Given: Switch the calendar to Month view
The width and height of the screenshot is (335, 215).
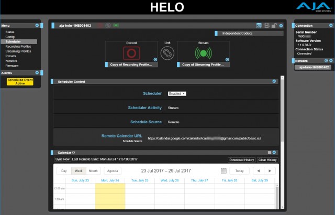Looking at the screenshot, I should click(93, 171).
